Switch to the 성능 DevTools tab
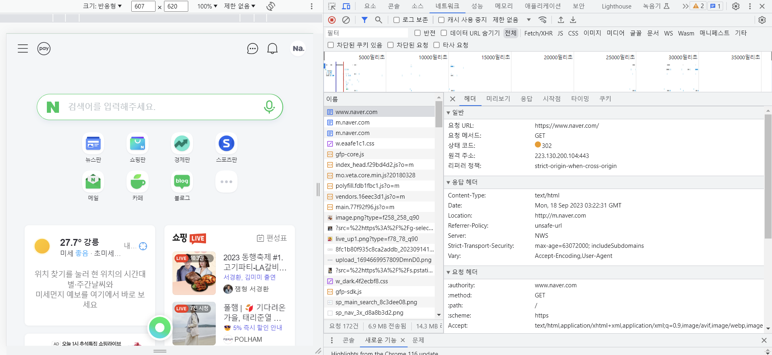This screenshot has width=772, height=355. [x=477, y=6]
